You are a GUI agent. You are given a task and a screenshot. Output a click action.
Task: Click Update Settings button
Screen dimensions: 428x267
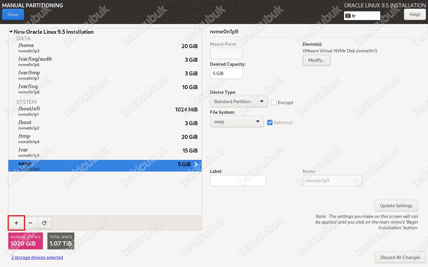coord(396,206)
